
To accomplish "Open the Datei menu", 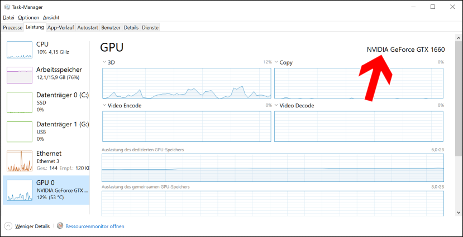I will click(x=8, y=18).
